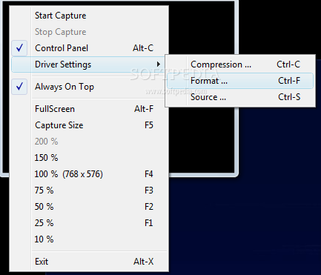The height and width of the screenshot is (275, 321).
Task: Open the Driver Settings menu entry
Action: point(89,64)
